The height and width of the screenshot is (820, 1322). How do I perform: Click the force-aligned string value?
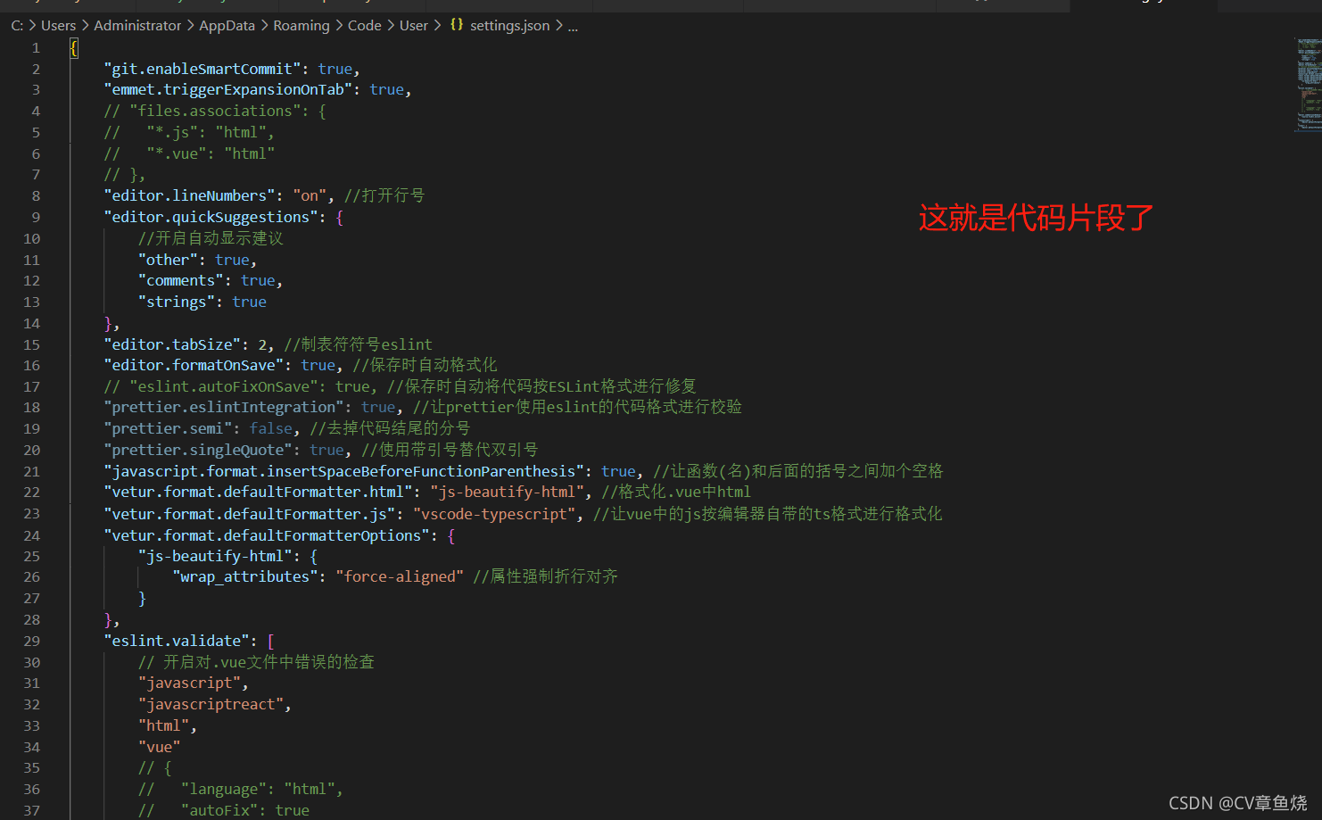coord(399,576)
